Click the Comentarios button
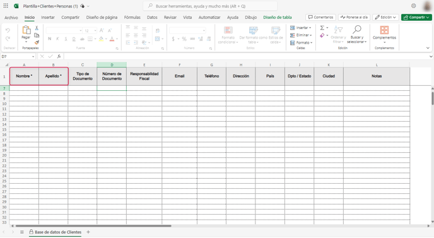 (x=321, y=17)
